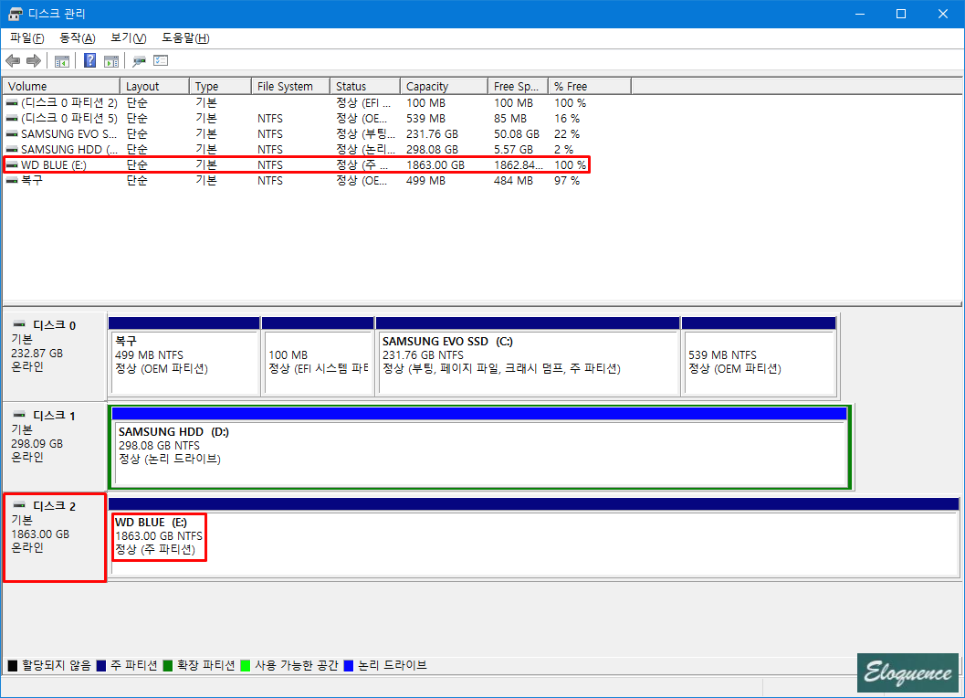Select the 100 MB EFI partition block
This screenshot has height=698, width=965.
318,356
